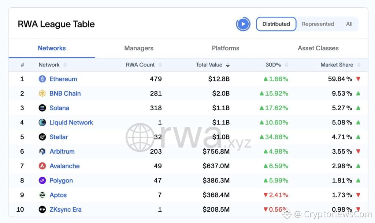Click the Stellar logo icon
375x223 pixels.
[42, 137]
